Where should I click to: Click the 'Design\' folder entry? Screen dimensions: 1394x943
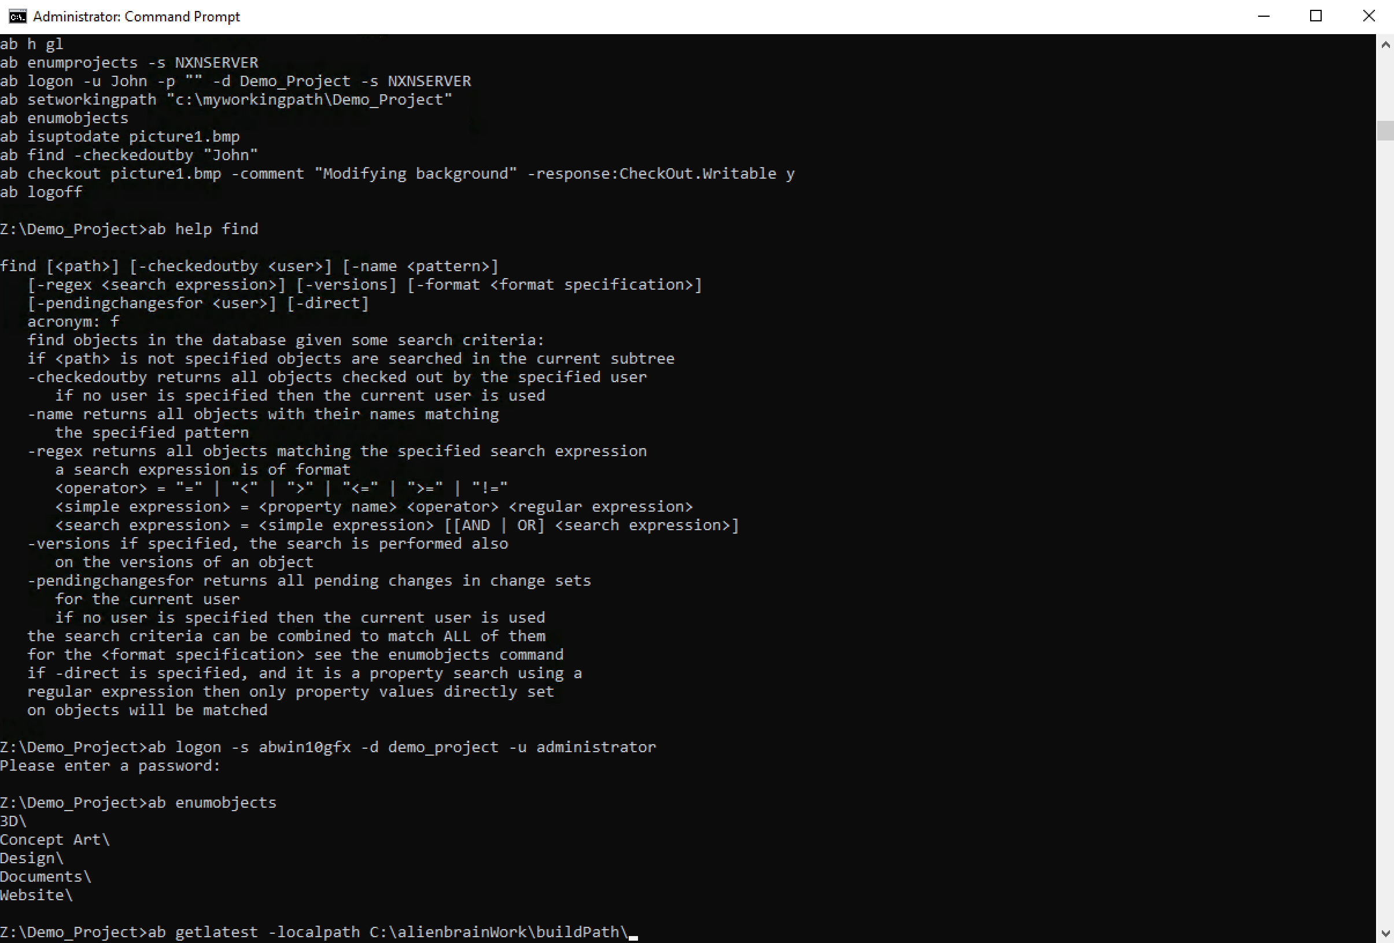click(31, 858)
